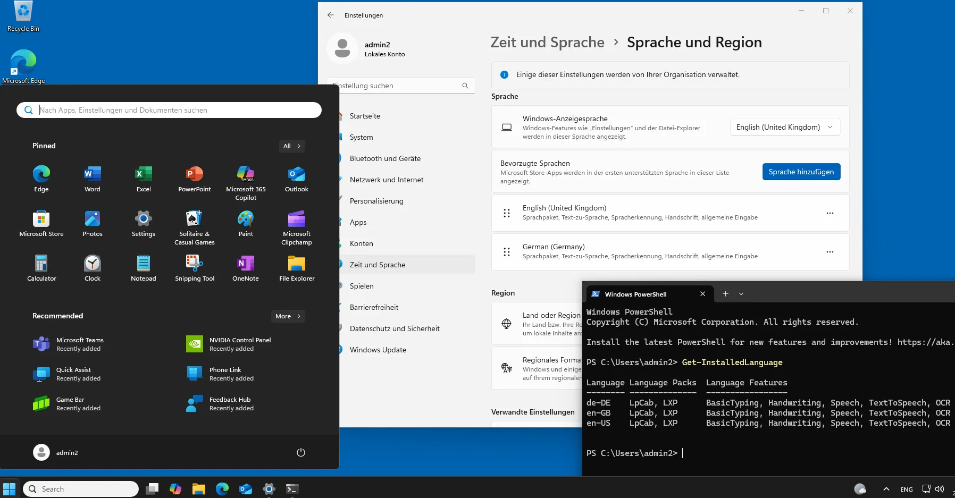Screen dimensions: 955x498
Task: Open Phone Link in Recommended
Action: pyautogui.click(x=220, y=374)
